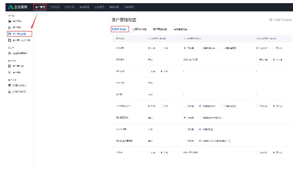Viewport: 293px width, 170px height.
Task: Select 无限制 radio in the top table row
Action: [x=184, y=48]
